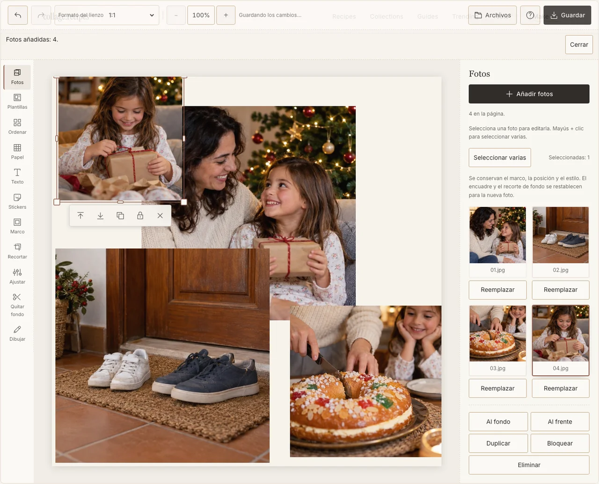Open the Stickers tool
599x484 pixels.
pyautogui.click(x=17, y=202)
